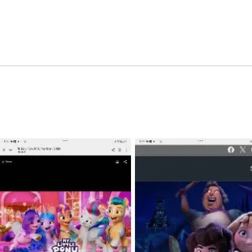Tap the X Home close label in the black bar

[x=7, y=162]
